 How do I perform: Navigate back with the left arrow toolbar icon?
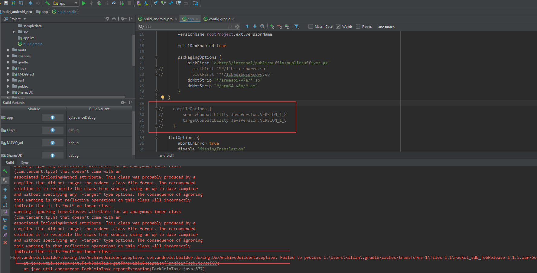click(x=30, y=3)
